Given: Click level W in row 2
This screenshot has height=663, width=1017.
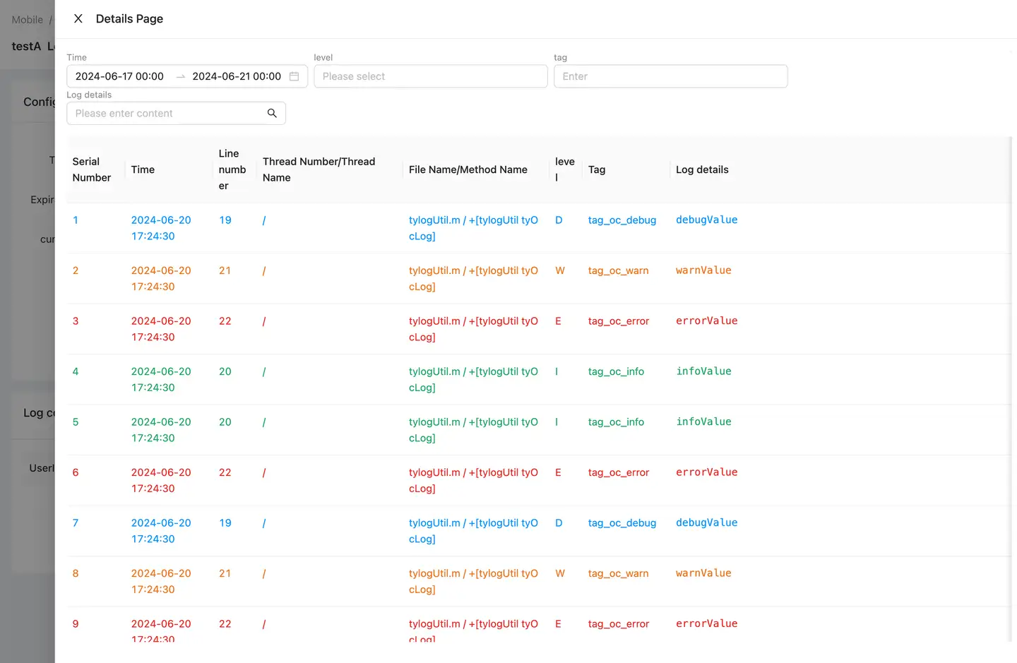Looking at the screenshot, I should point(560,270).
